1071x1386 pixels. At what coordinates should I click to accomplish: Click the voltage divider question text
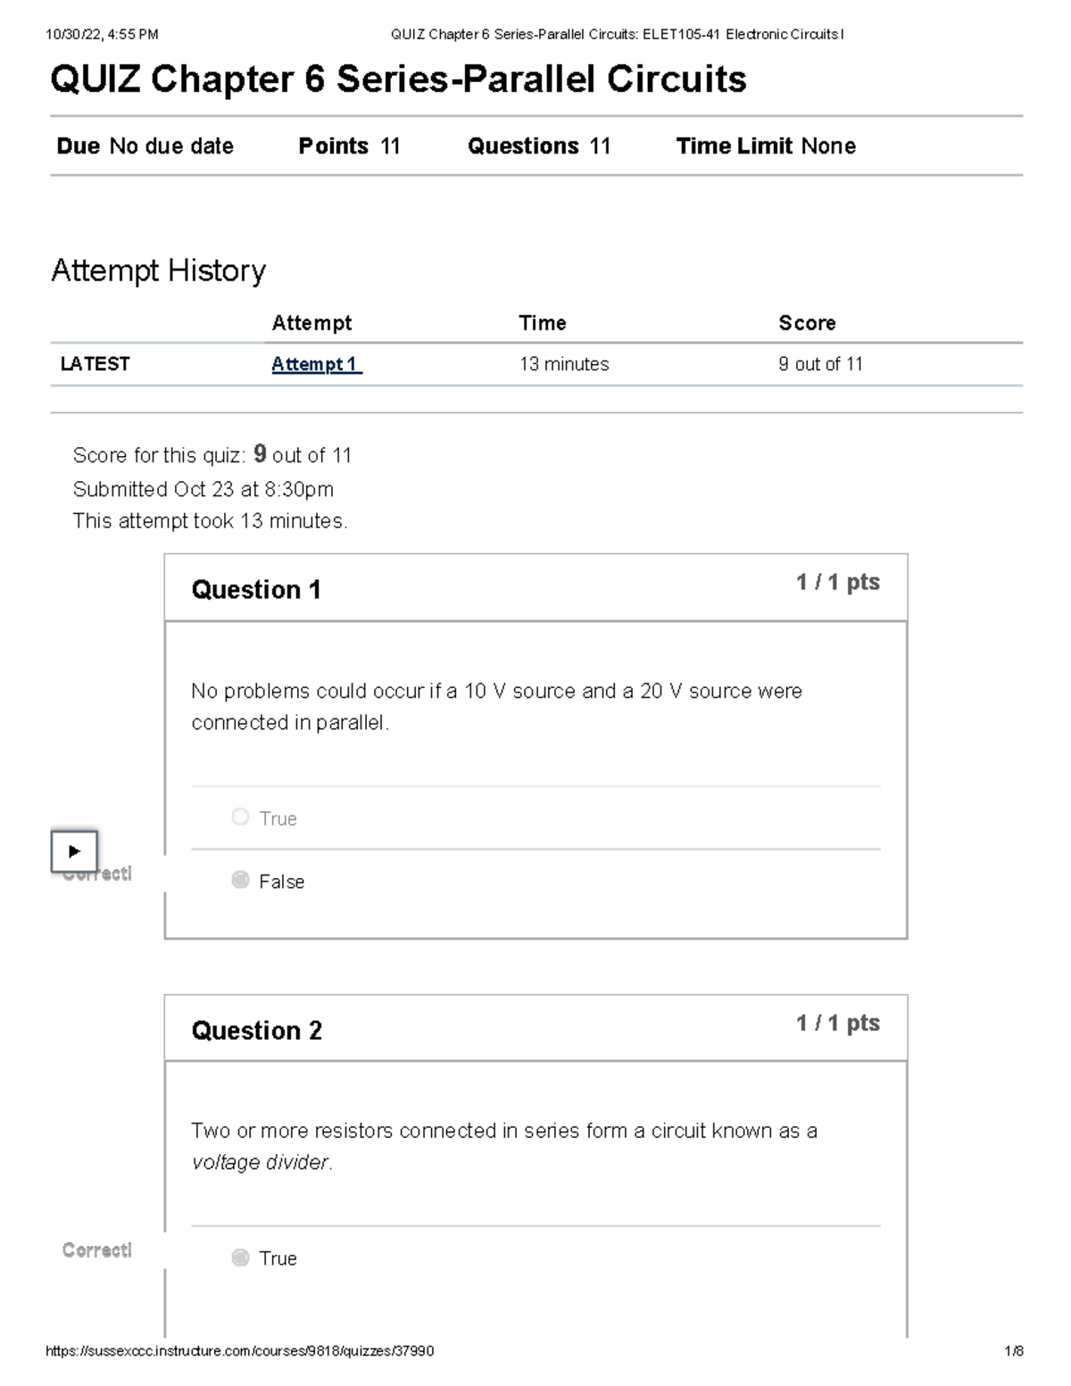pyautogui.click(x=503, y=1146)
